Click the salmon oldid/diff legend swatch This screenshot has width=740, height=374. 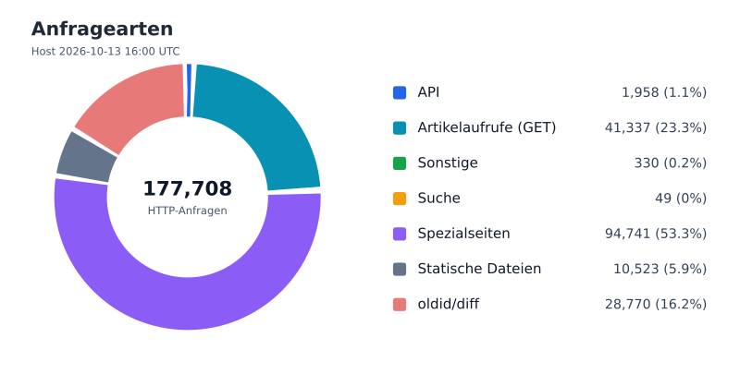(x=400, y=305)
